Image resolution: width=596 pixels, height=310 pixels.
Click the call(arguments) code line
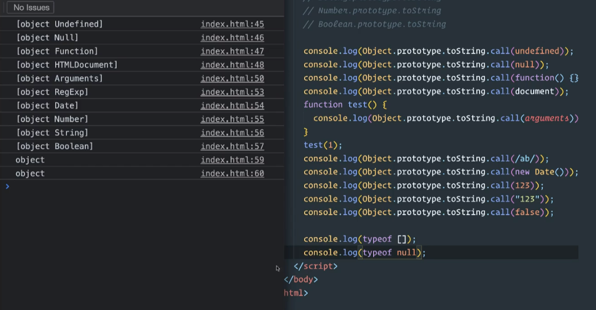point(446,118)
